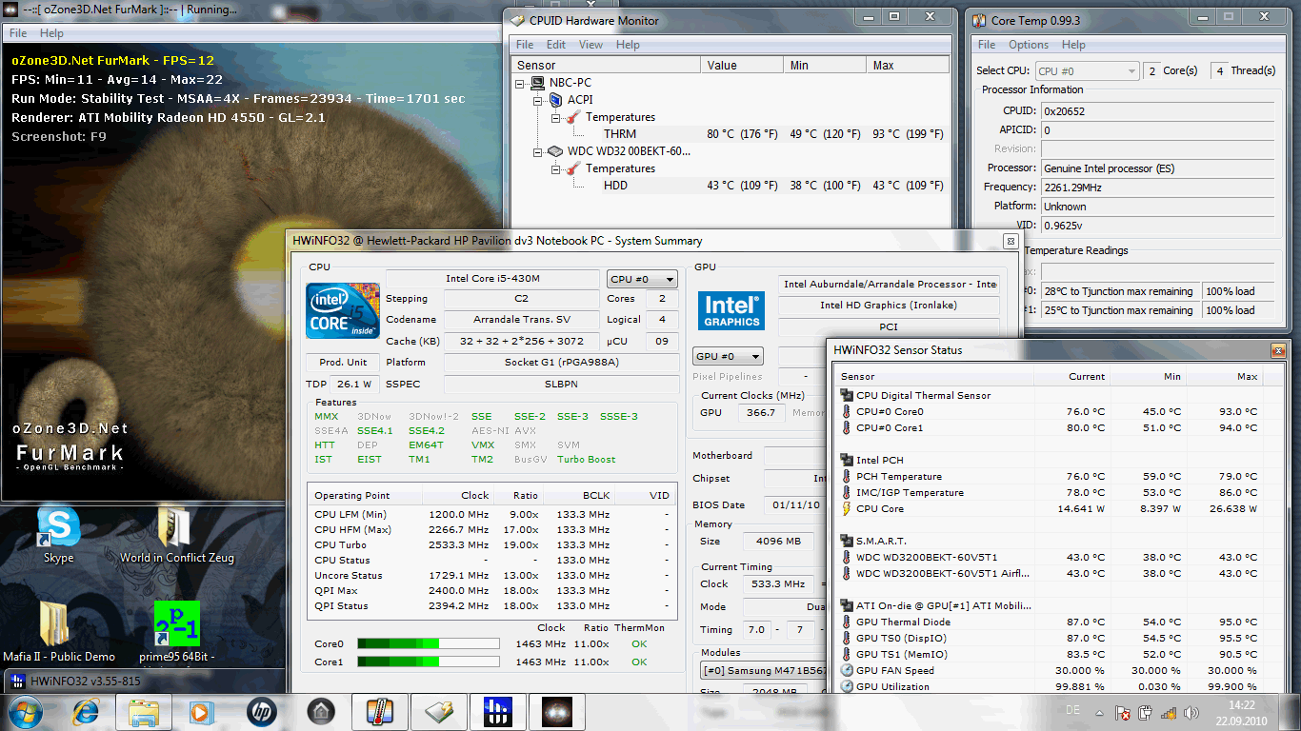Click the HP logo taskbar icon

click(x=260, y=712)
